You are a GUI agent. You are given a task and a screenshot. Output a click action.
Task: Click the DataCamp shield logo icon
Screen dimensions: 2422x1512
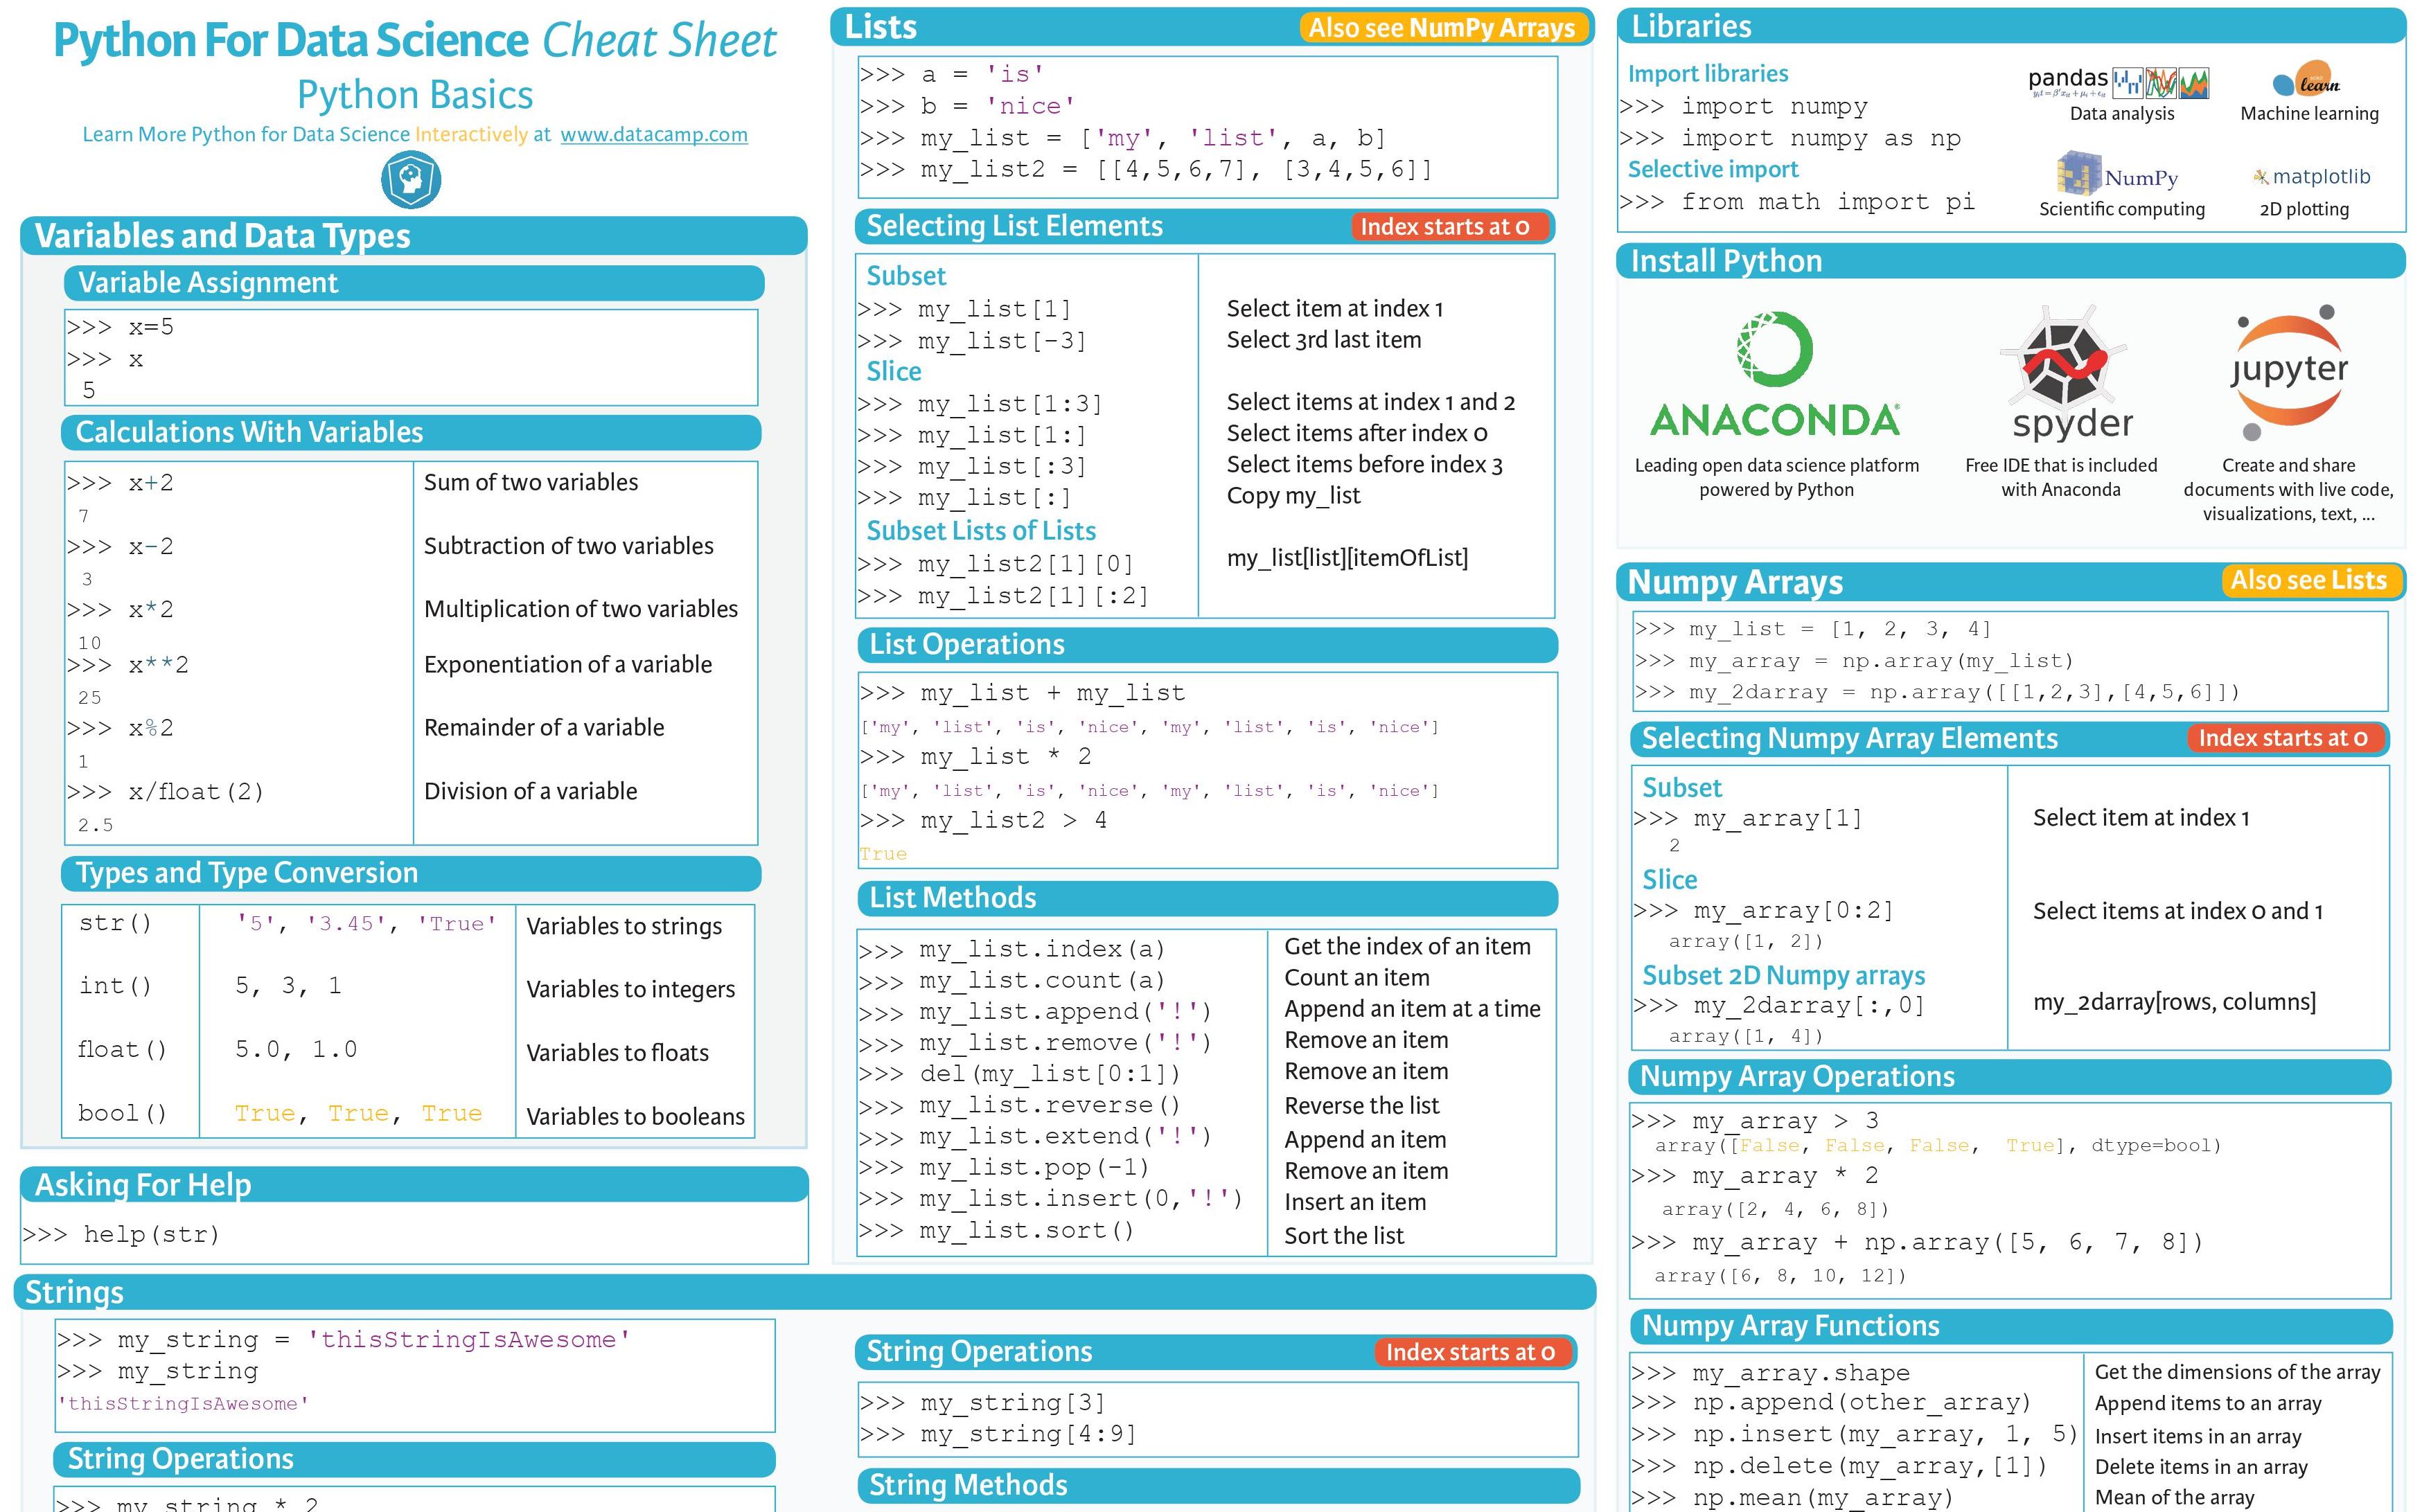[x=411, y=180]
